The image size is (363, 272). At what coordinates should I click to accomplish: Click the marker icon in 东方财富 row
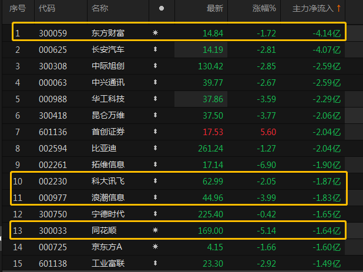(155, 33)
